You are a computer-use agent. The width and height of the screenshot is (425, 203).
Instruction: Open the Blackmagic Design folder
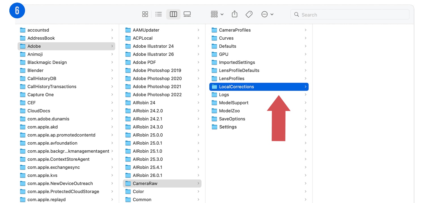click(x=66, y=62)
